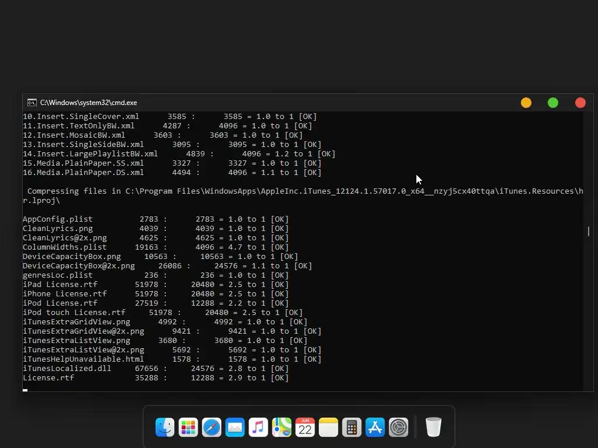Click the console vertical scrollbar thumb
This screenshot has height=448, width=598.
pos(589,231)
